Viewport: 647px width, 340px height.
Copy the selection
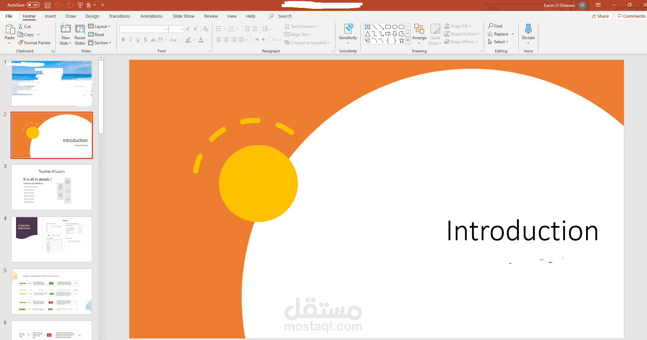coord(26,34)
